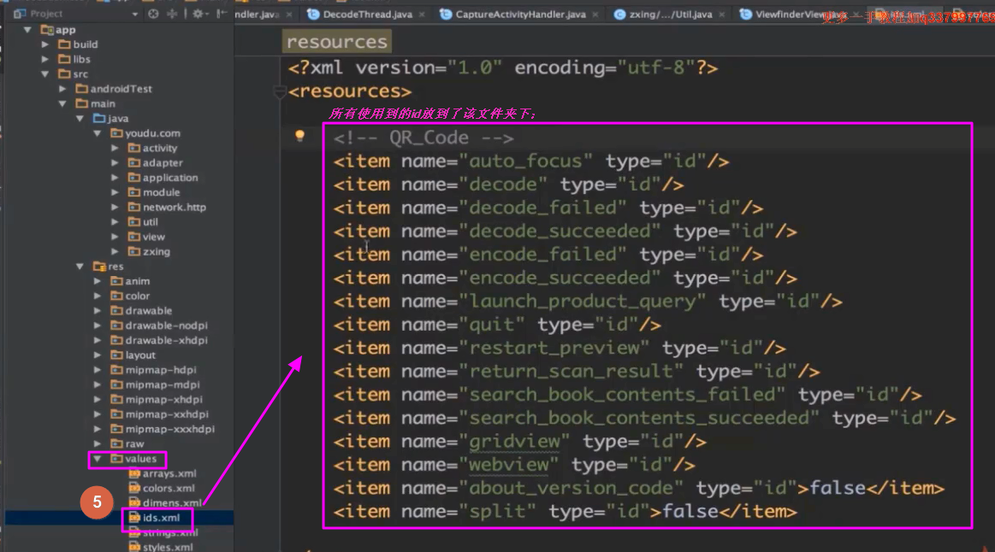This screenshot has height=552, width=995.
Task: Select the styles.xml file icon
Action: point(134,547)
